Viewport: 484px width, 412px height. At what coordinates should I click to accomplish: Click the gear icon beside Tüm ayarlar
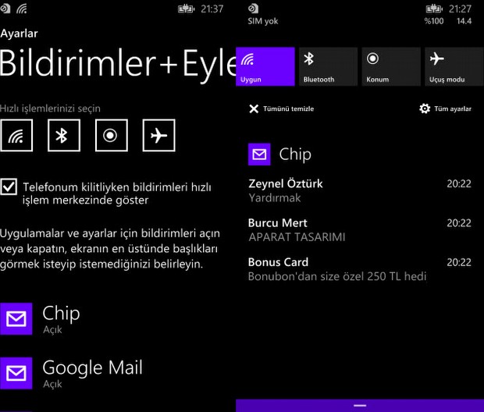click(425, 108)
